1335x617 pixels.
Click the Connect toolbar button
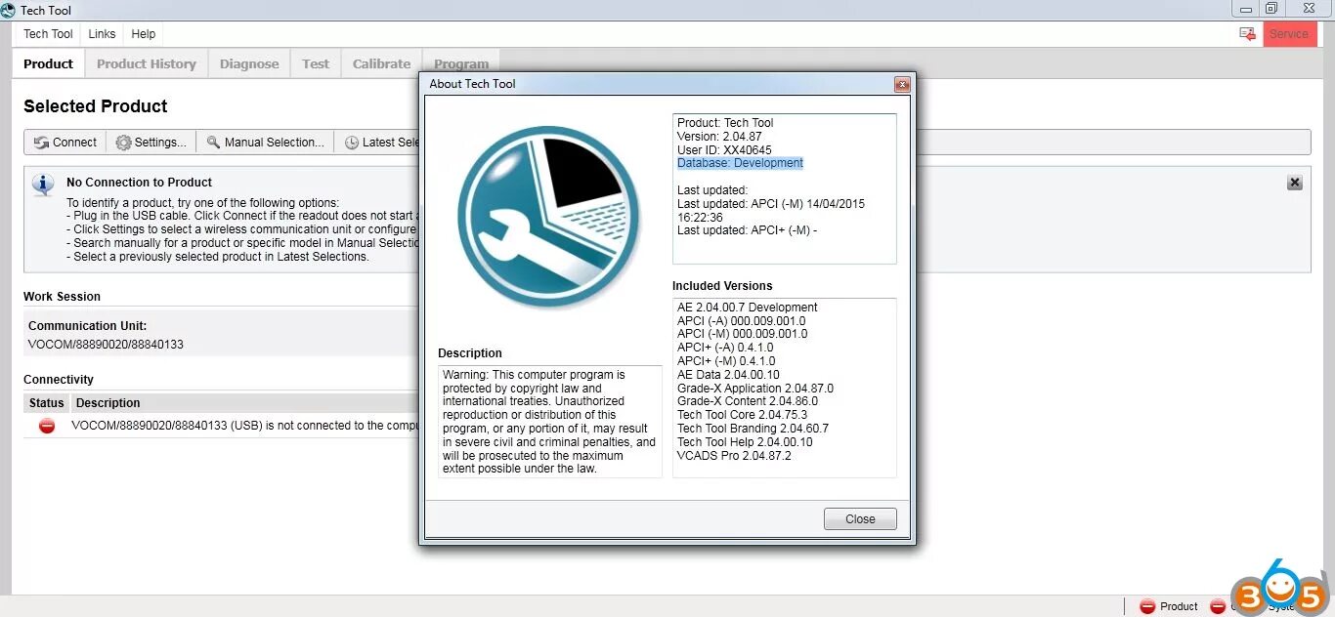pos(65,143)
